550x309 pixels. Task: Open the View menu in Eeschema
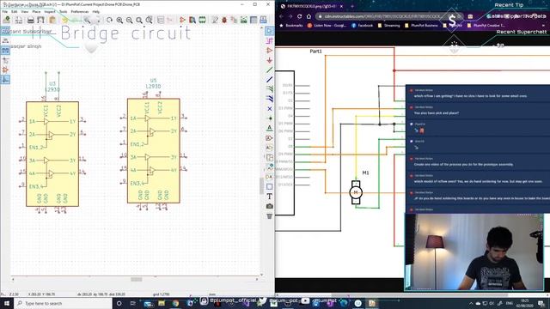[25, 11]
